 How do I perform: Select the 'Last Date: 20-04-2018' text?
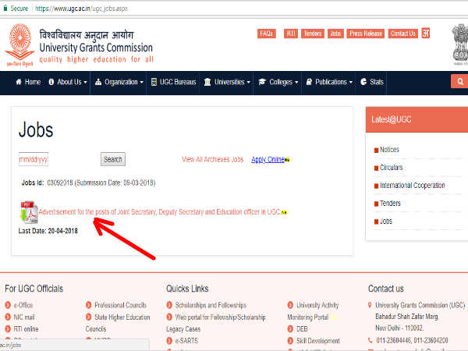point(48,231)
